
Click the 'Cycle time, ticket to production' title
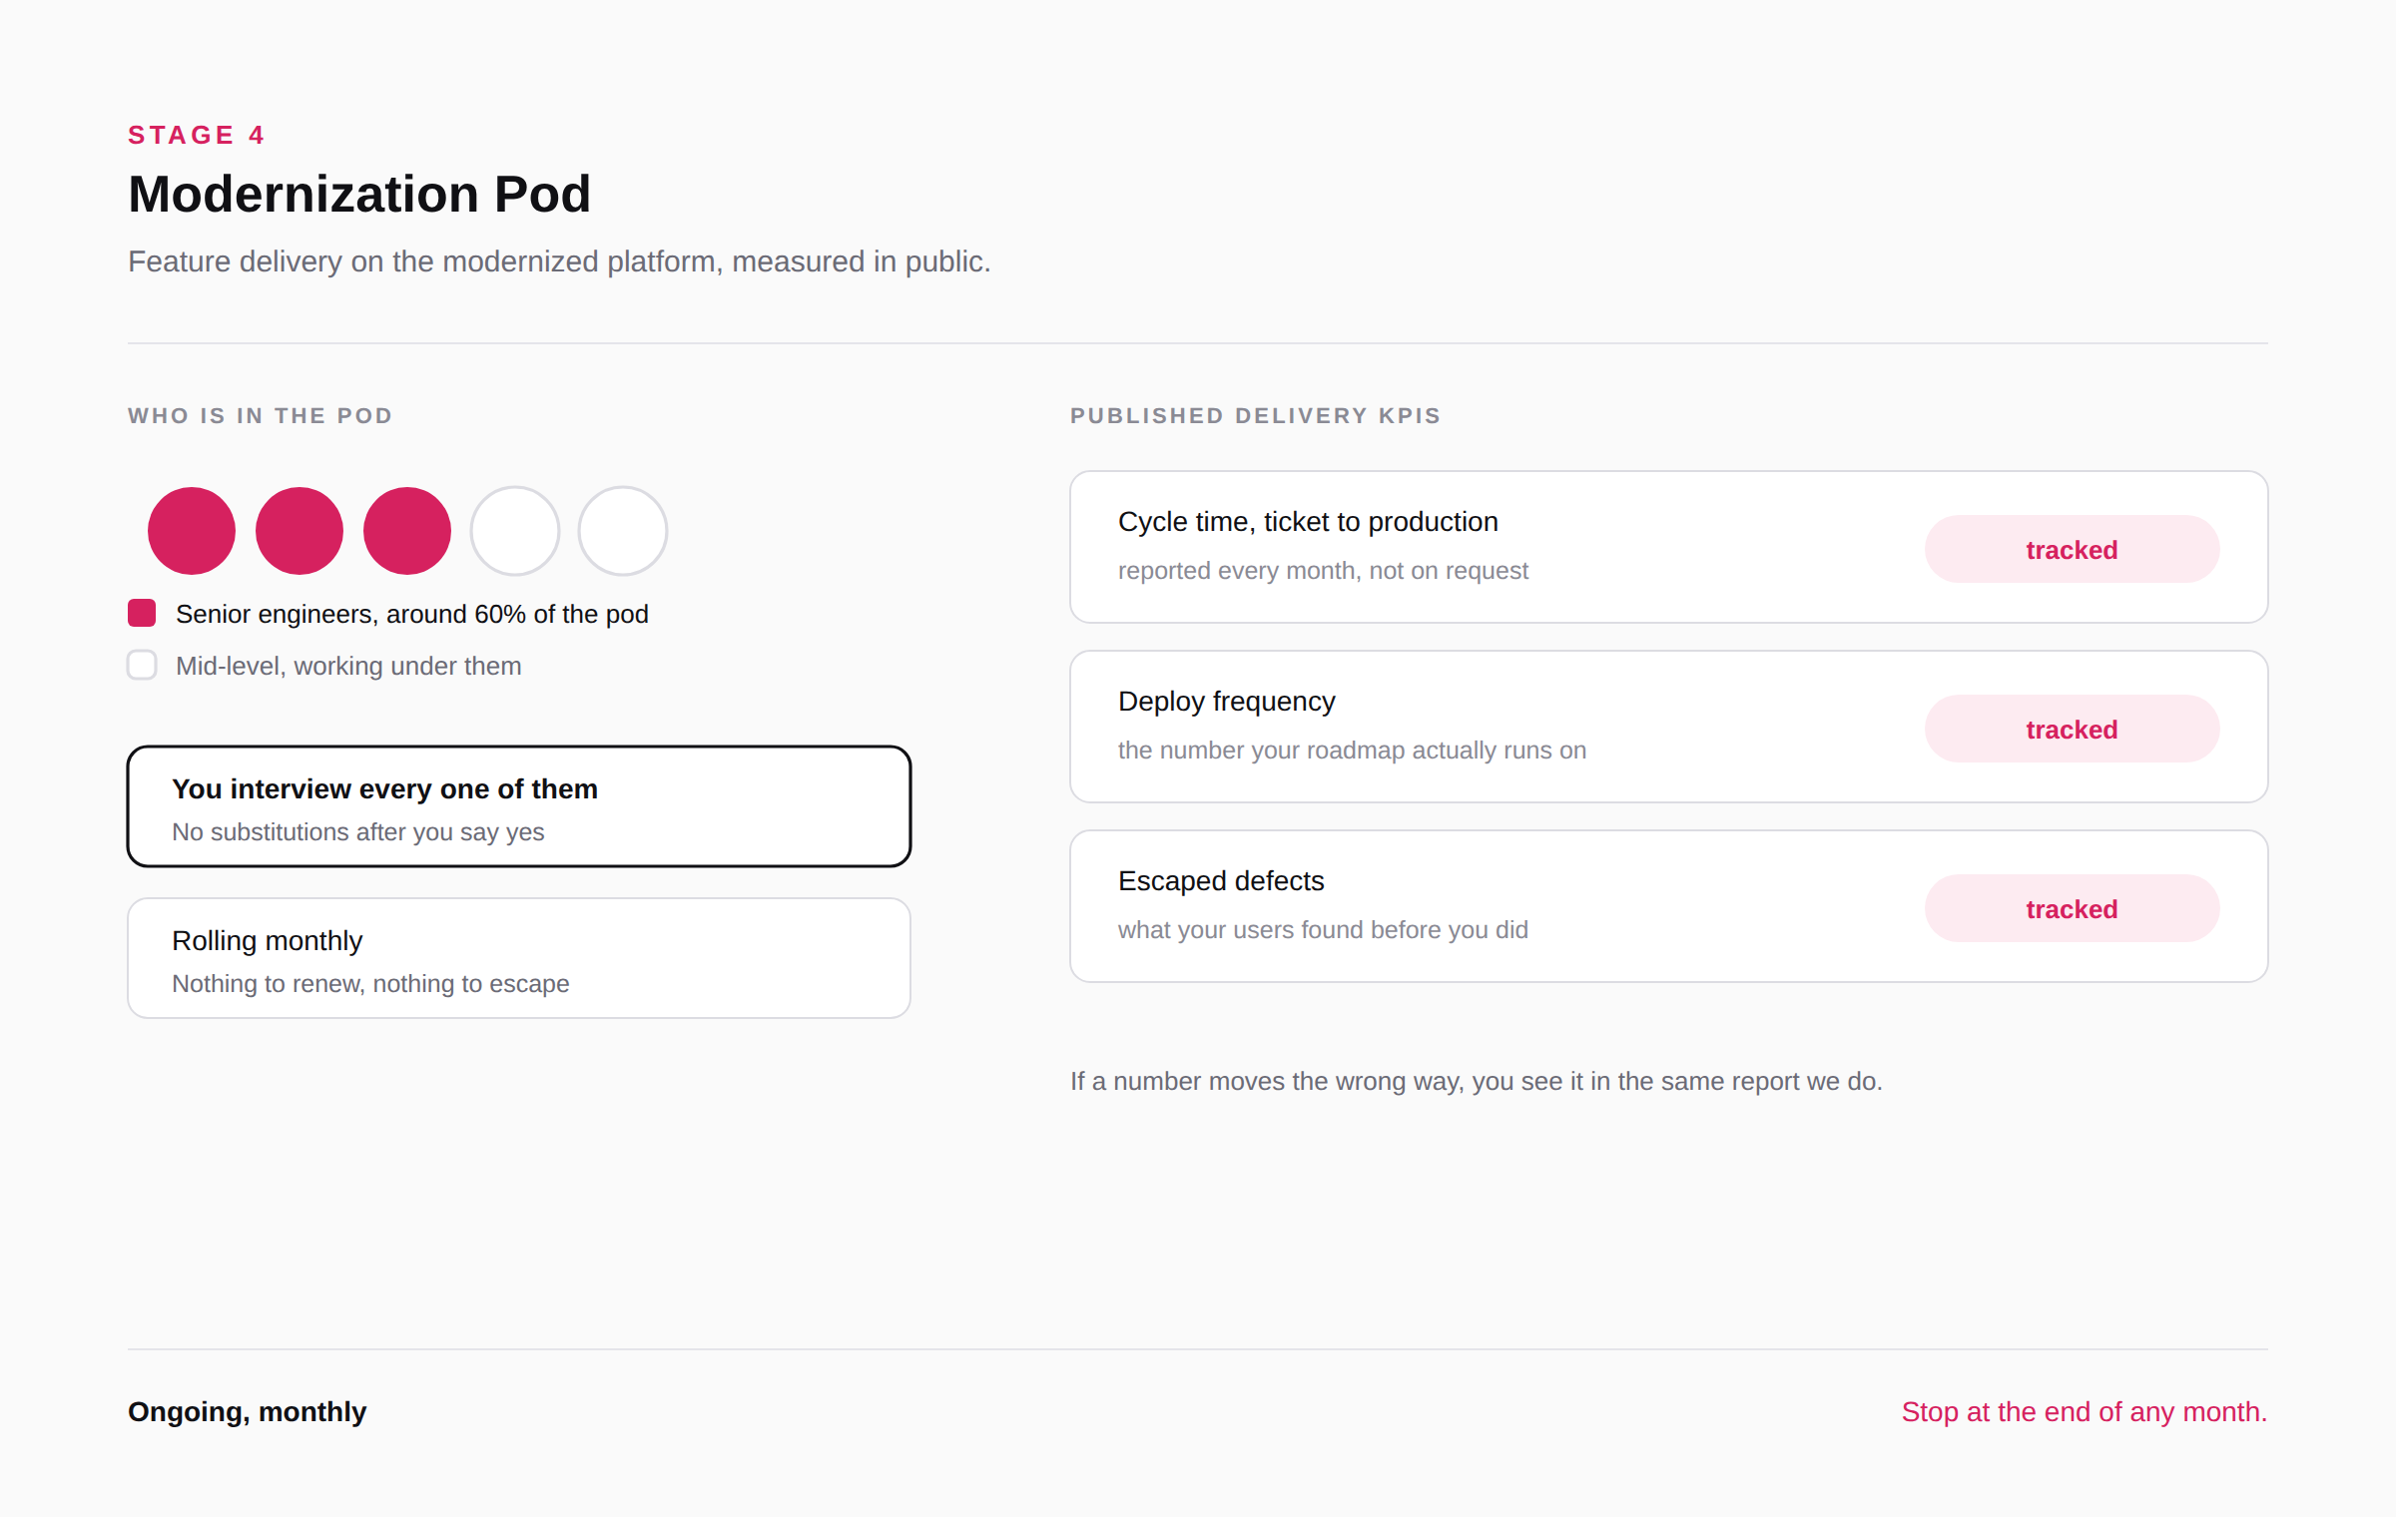point(1308,522)
